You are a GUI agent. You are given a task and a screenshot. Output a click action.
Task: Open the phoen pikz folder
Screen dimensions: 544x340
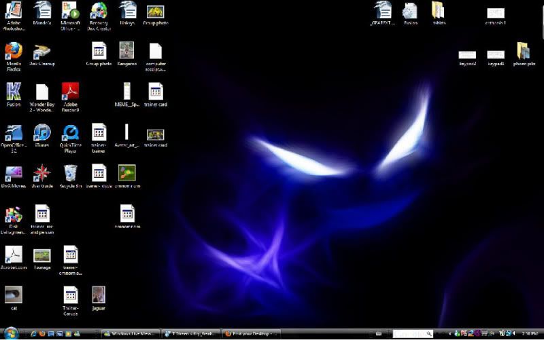point(524,51)
